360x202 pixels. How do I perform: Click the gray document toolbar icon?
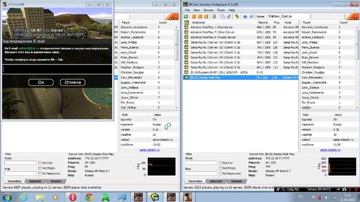(214, 16)
